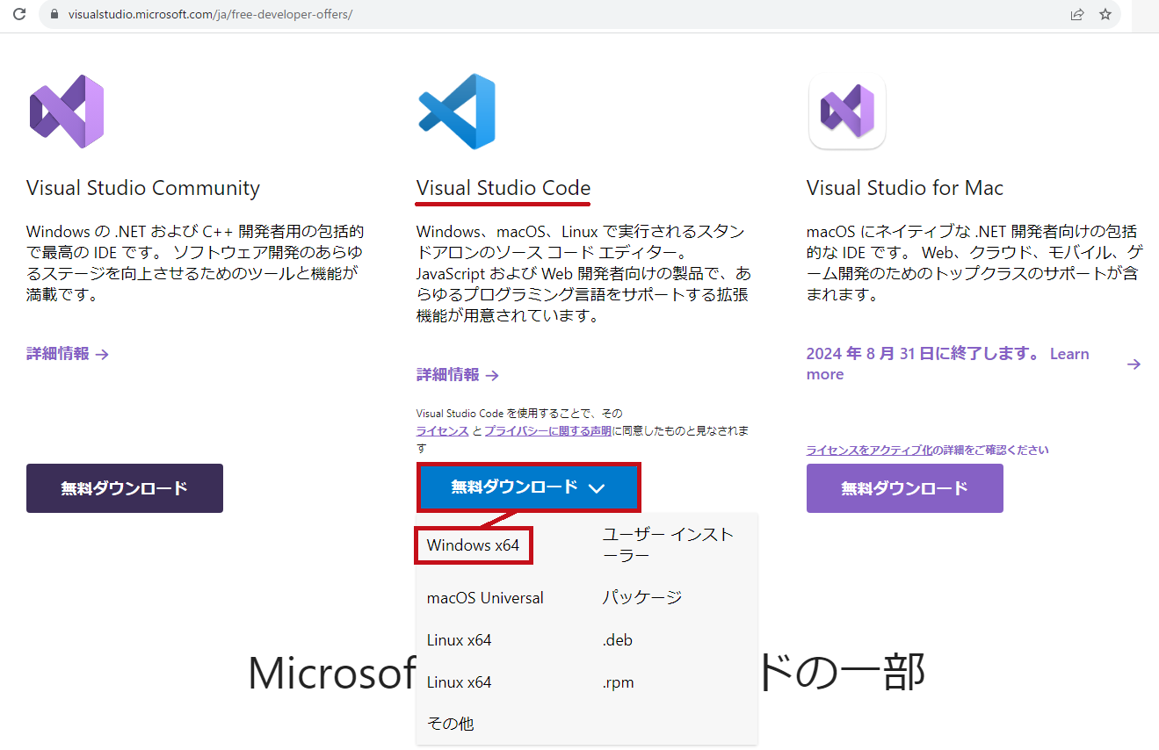Open 詳細情報 link under Visual Studio Code
The image size is (1159, 750).
tap(458, 375)
